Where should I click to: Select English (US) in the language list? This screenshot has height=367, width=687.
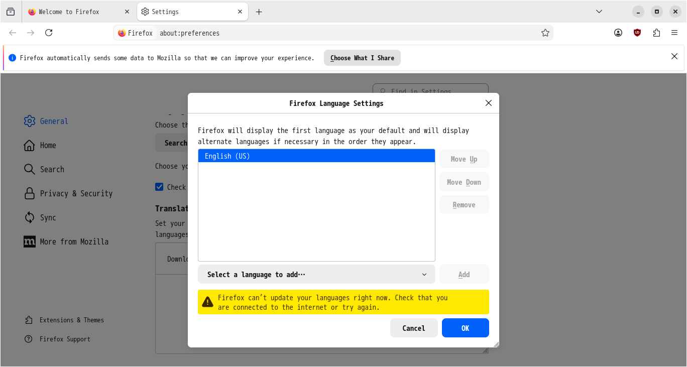click(316, 156)
